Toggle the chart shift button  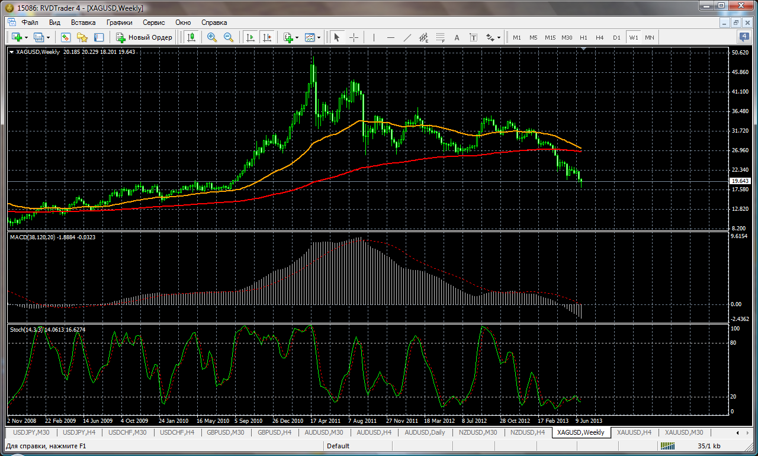268,37
